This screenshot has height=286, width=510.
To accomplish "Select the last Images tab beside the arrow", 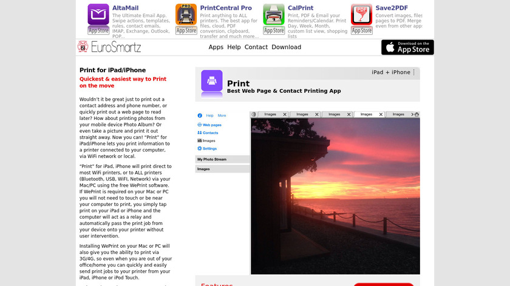I will pyautogui.click(x=398, y=115).
